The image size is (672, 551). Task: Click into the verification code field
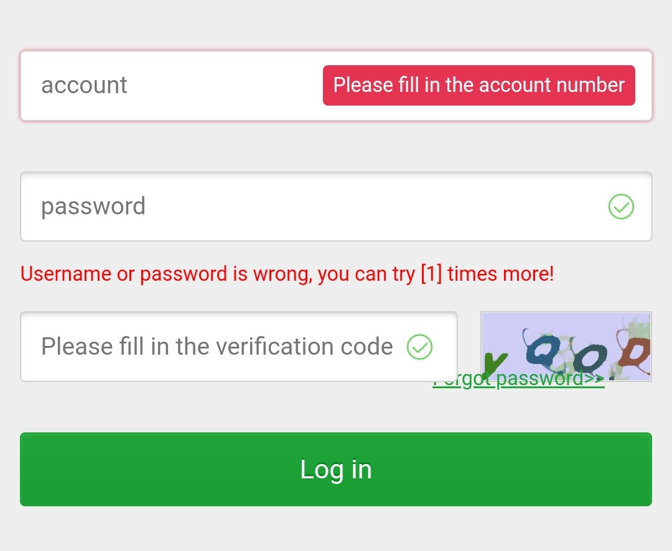218,347
